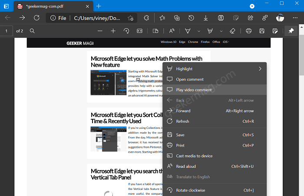Select the Draw pen tool
Screen dimensions: 304x196
coord(188,31)
